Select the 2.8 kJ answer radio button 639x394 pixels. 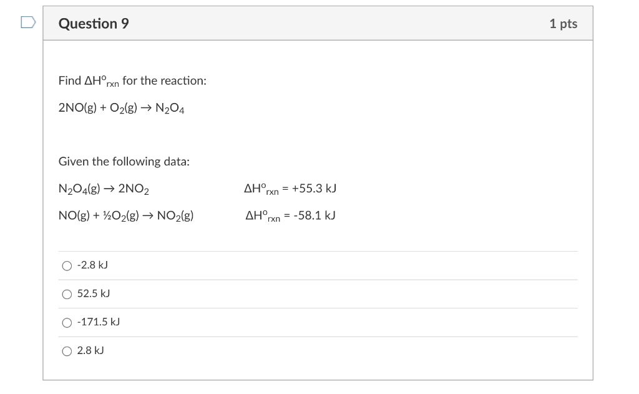pyautogui.click(x=67, y=351)
